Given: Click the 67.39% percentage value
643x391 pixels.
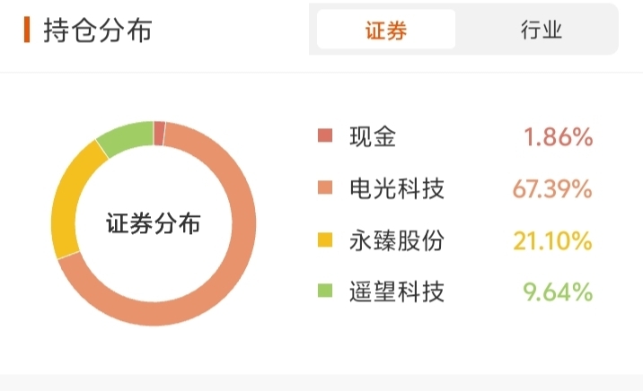Looking at the screenshot, I should pos(551,189).
